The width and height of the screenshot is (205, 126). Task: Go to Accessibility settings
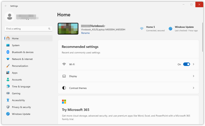(x=28, y=100)
